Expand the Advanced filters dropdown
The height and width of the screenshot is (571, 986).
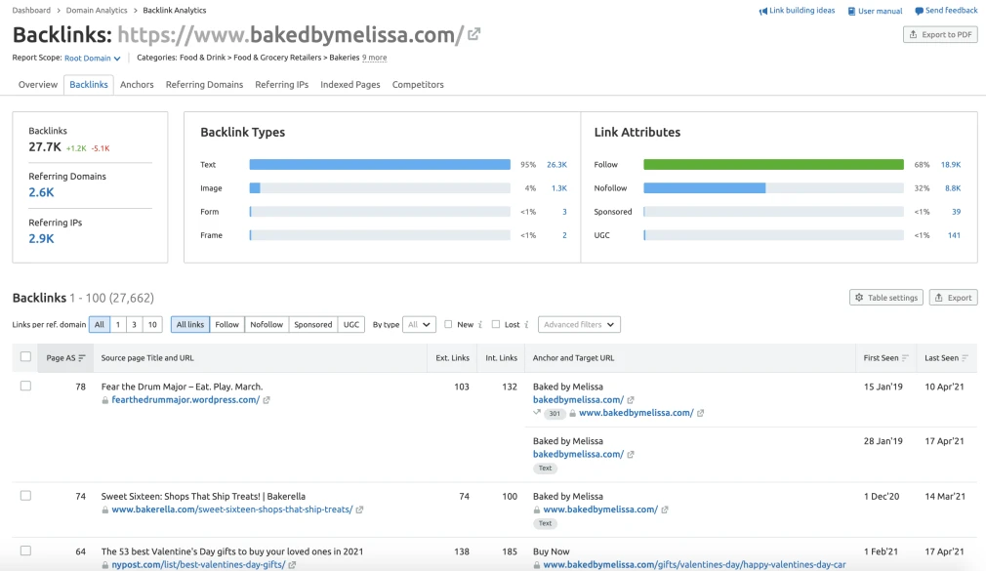coord(579,324)
